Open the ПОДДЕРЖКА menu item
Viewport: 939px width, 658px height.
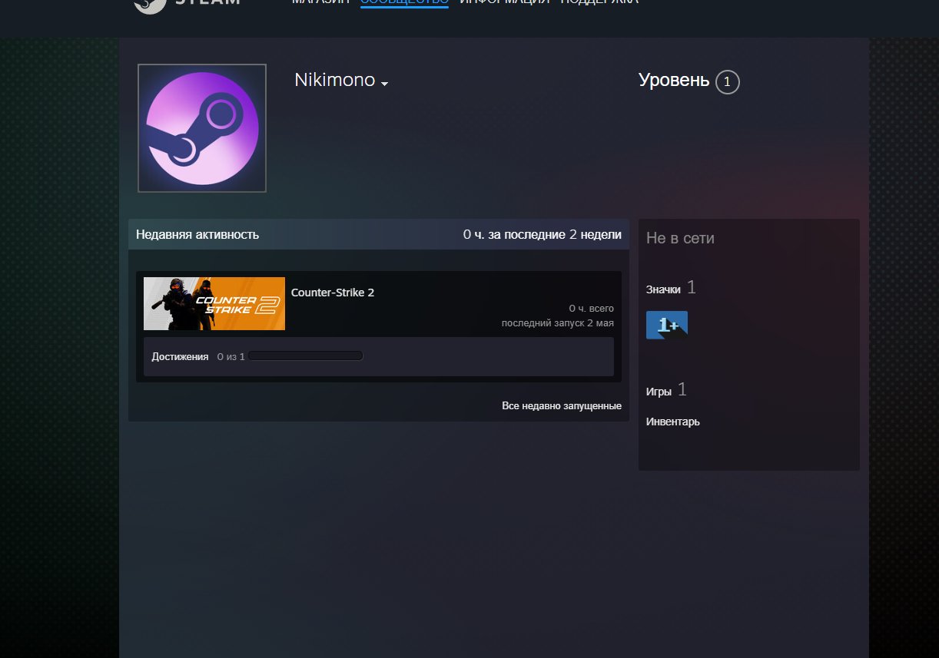click(x=599, y=2)
